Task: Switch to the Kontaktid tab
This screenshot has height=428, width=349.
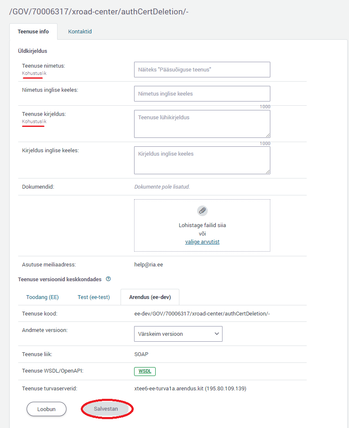Action: [80, 32]
